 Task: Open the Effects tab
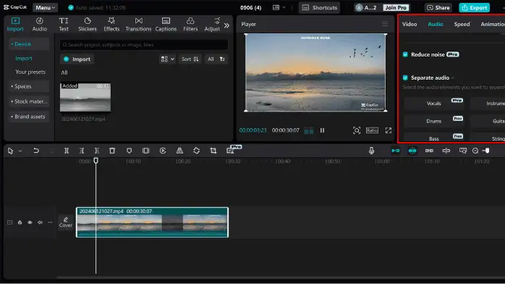(x=111, y=24)
